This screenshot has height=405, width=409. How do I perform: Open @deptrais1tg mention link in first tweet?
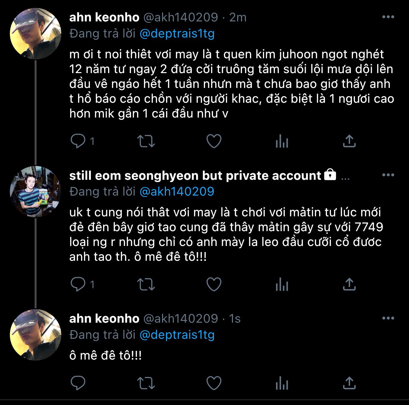[x=177, y=34]
